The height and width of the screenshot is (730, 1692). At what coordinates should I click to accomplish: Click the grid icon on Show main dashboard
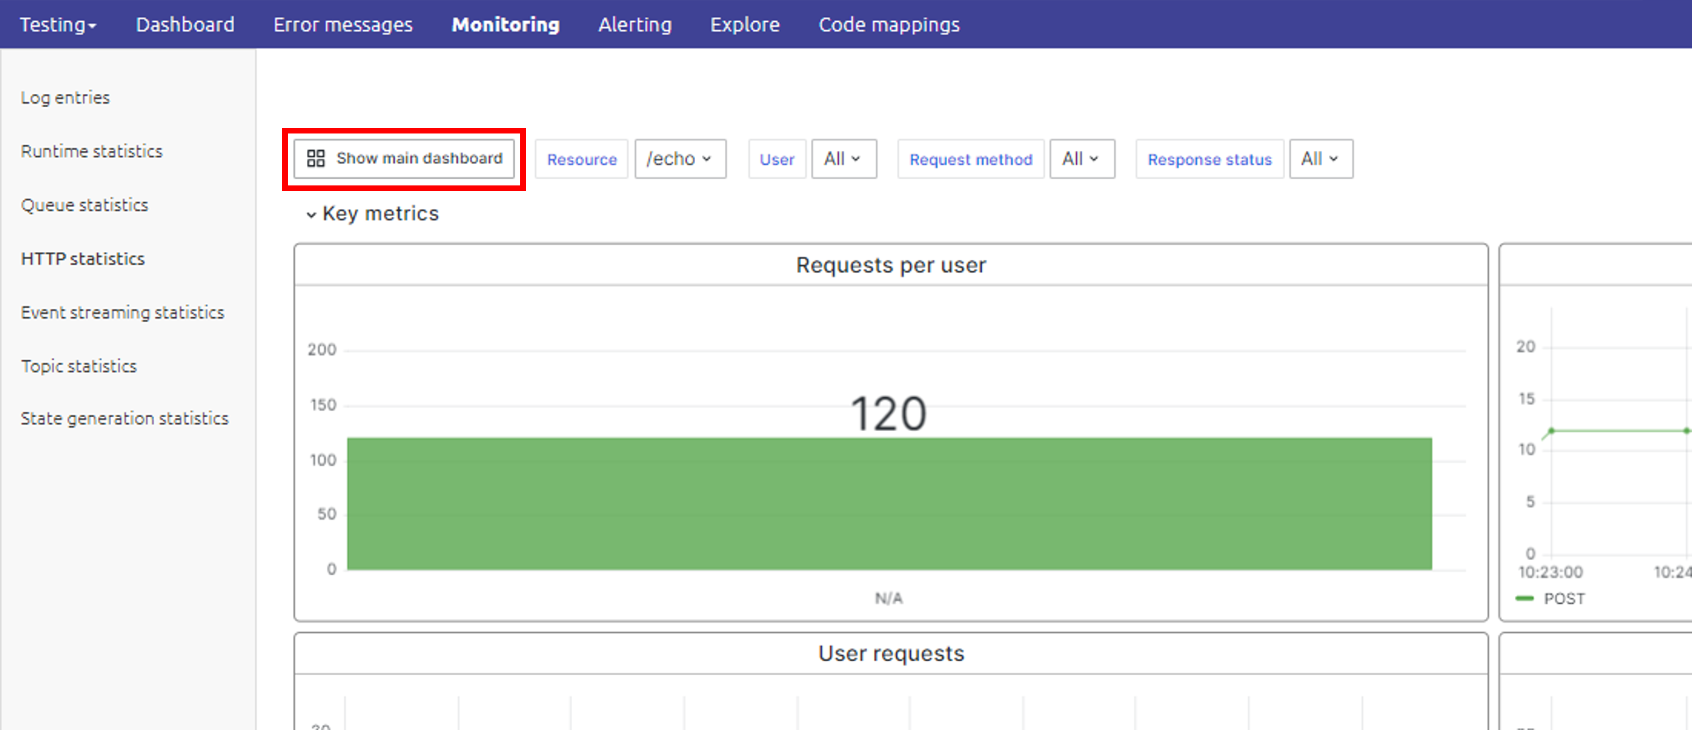click(x=316, y=158)
